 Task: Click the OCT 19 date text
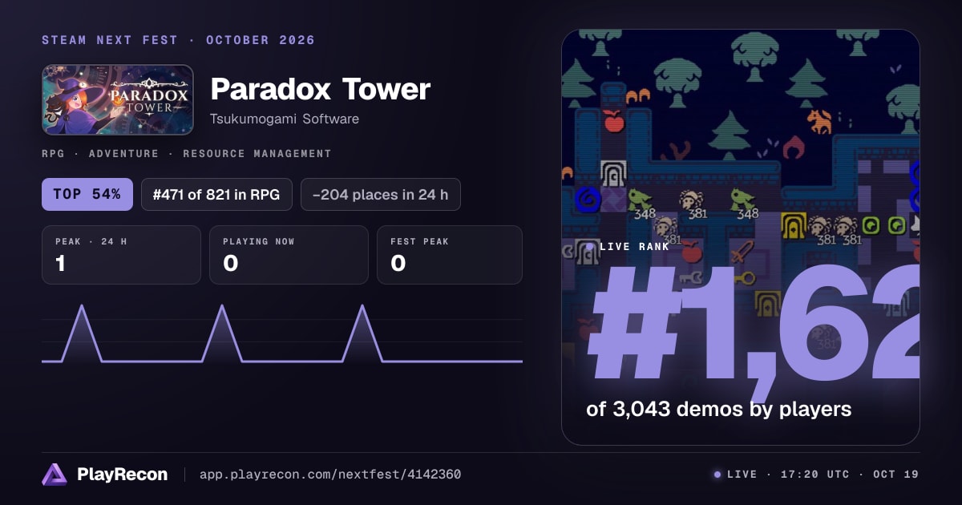coord(895,475)
